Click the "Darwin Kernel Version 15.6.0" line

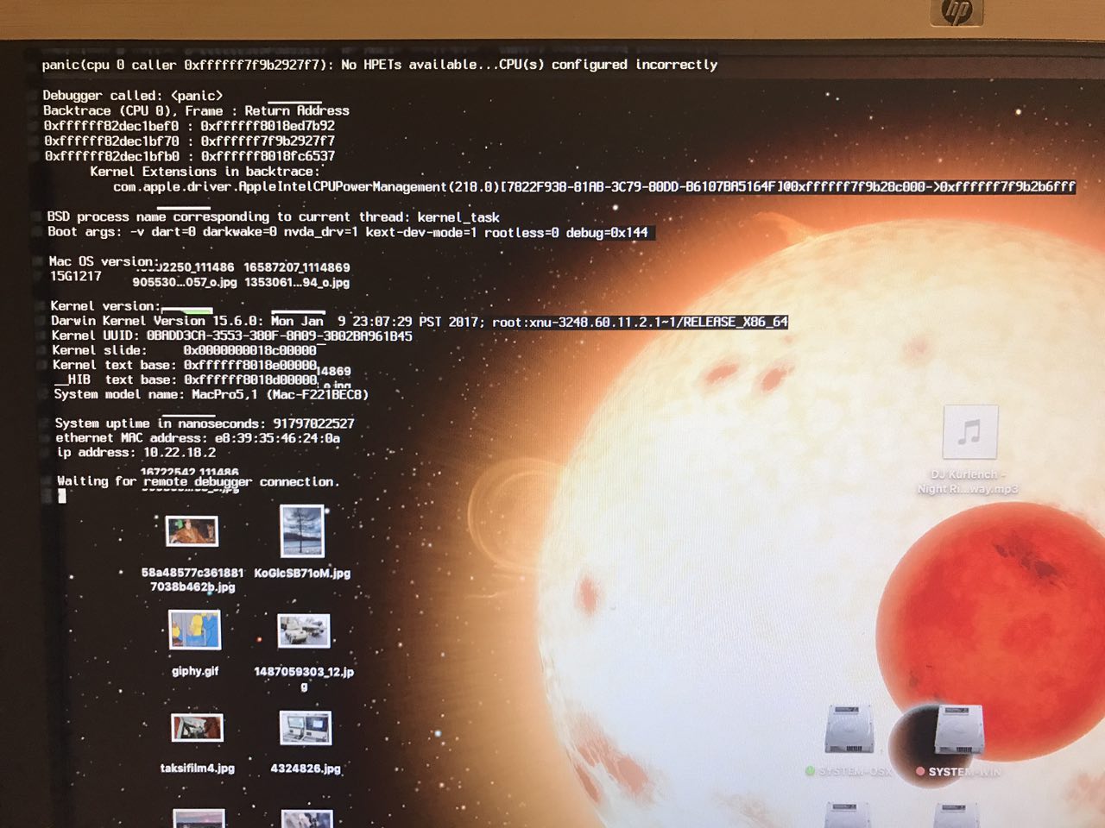pos(420,321)
